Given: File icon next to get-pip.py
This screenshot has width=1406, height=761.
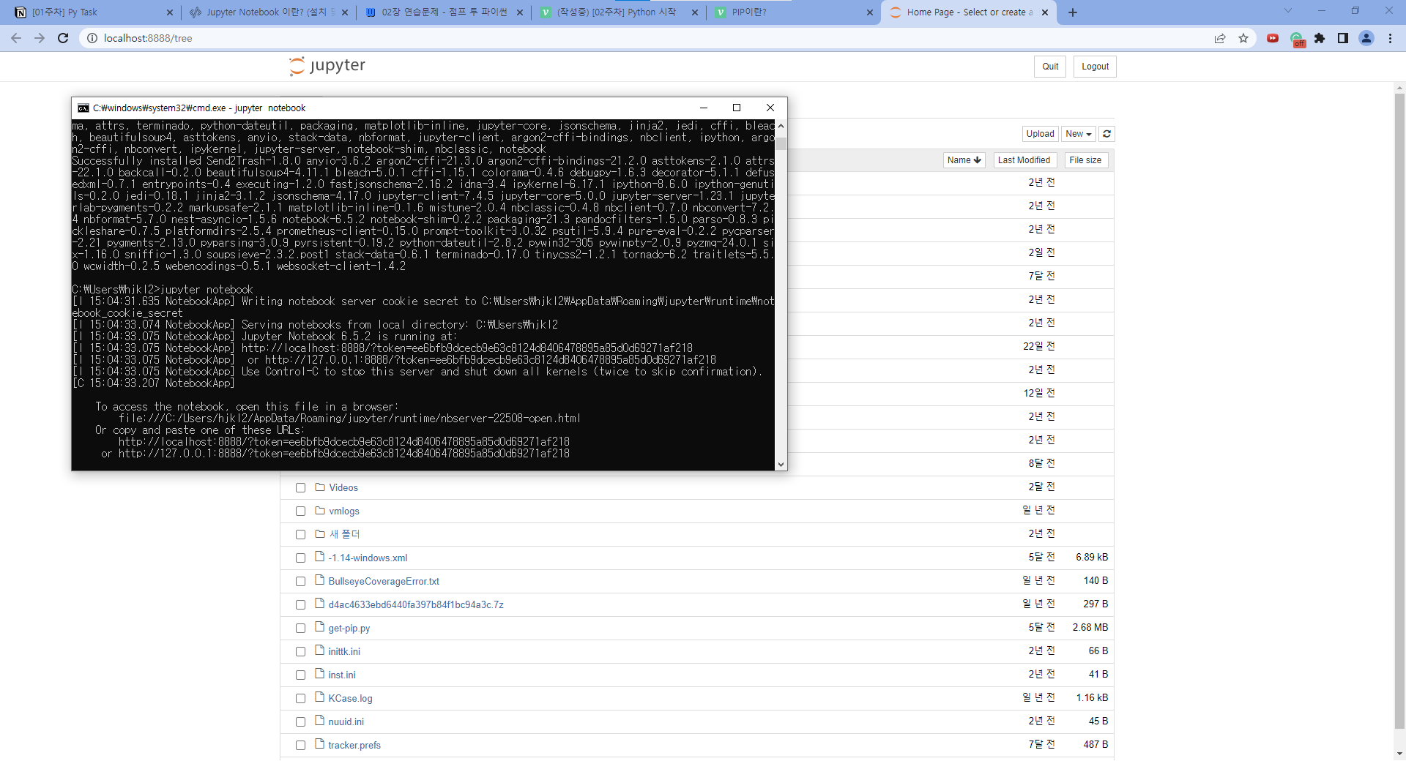Looking at the screenshot, I should click(x=319, y=627).
